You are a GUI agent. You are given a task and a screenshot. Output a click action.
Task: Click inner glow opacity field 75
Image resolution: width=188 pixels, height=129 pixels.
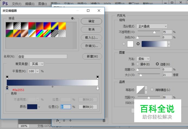pyautogui.click(x=167, y=32)
